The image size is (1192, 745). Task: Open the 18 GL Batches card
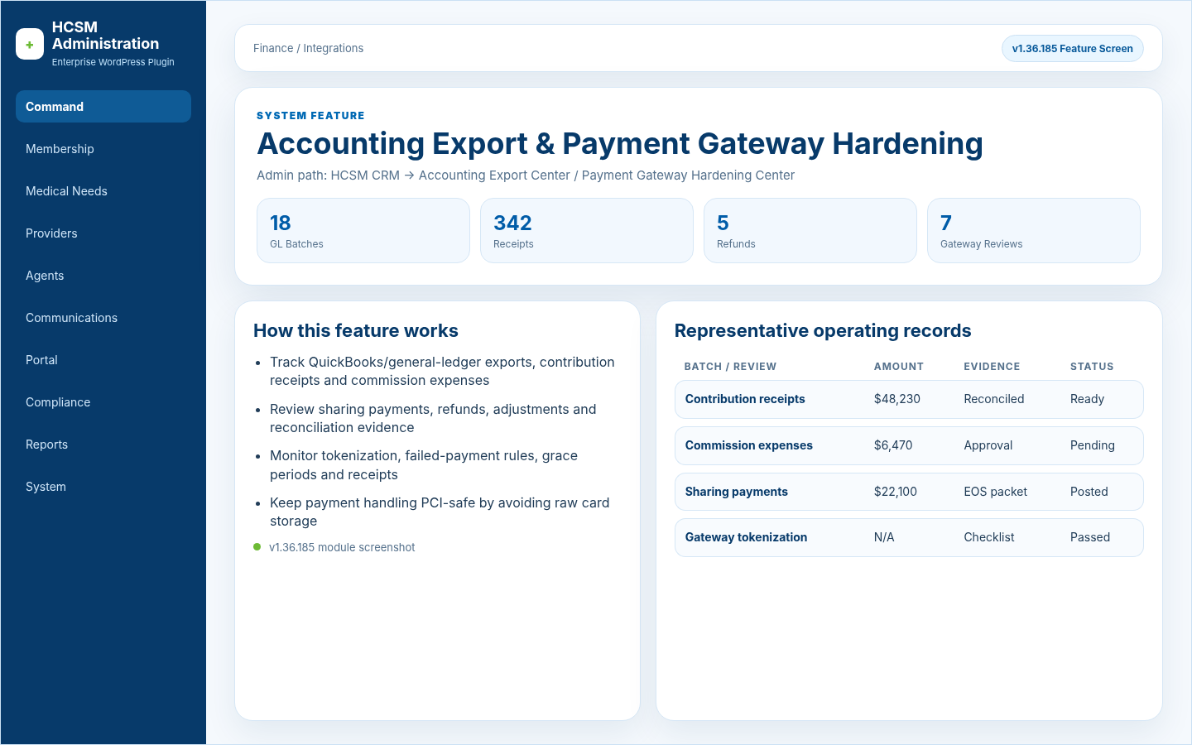coord(363,231)
